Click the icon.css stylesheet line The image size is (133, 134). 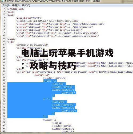(x=55, y=27)
